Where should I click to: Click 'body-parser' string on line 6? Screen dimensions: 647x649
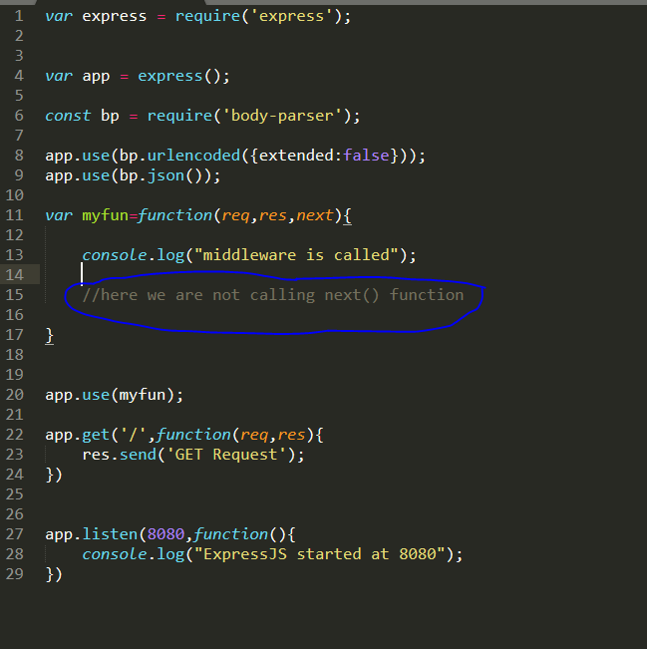[x=282, y=116]
